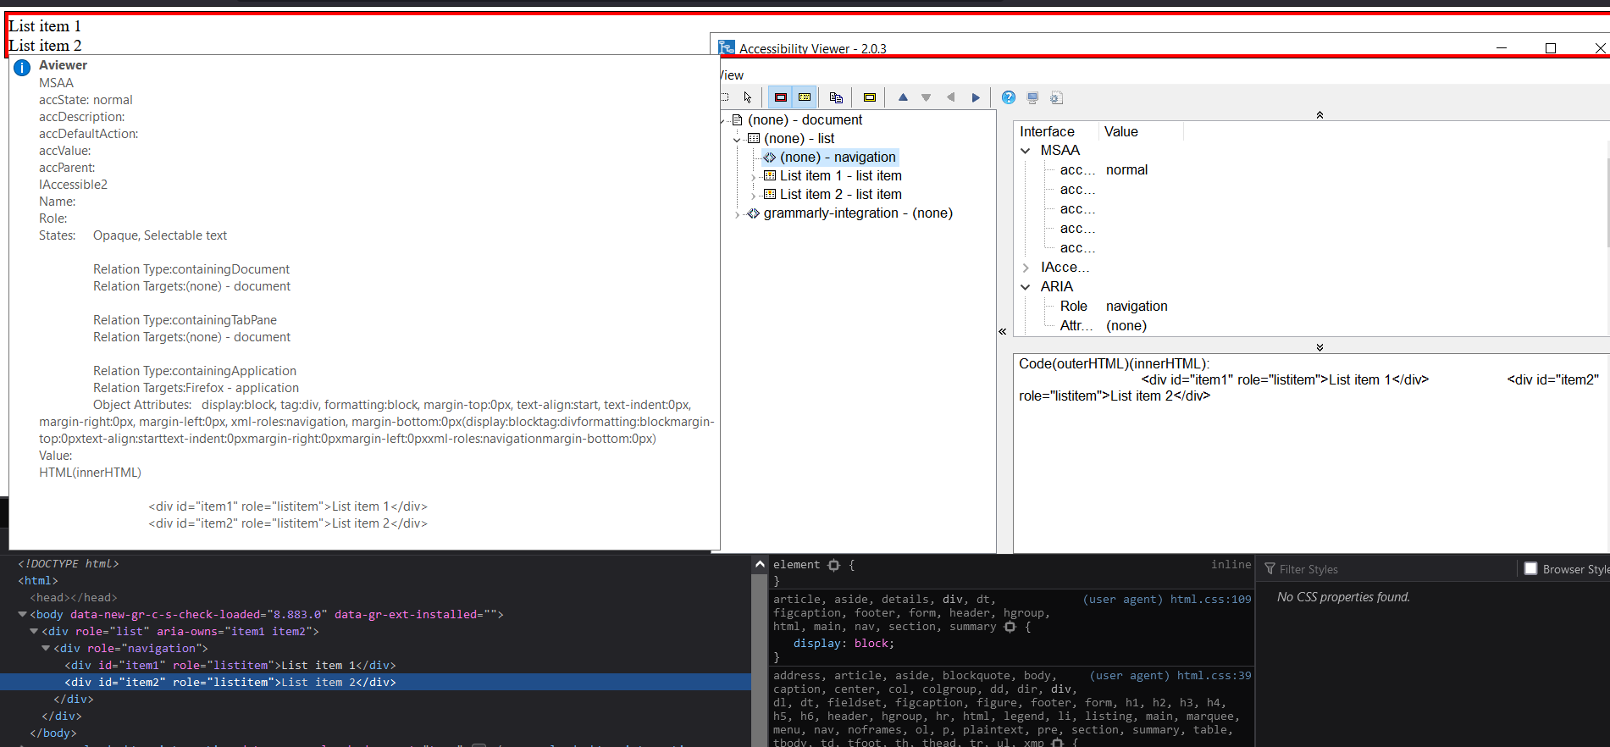Screen dimensions: 1610x747
Task: Open the settings page gear icon in the toolbar
Action: 1056,97
